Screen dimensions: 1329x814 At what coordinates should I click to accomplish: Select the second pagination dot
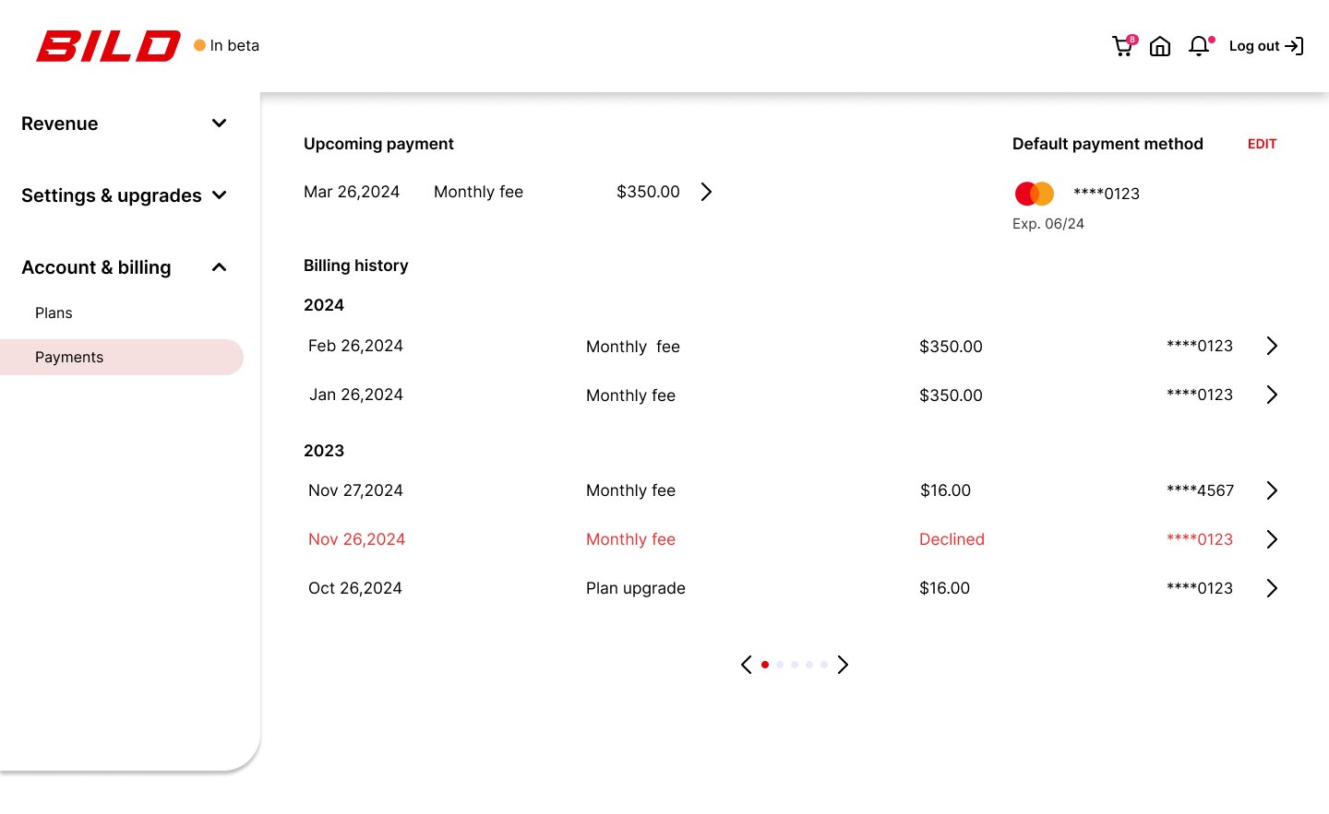point(780,664)
